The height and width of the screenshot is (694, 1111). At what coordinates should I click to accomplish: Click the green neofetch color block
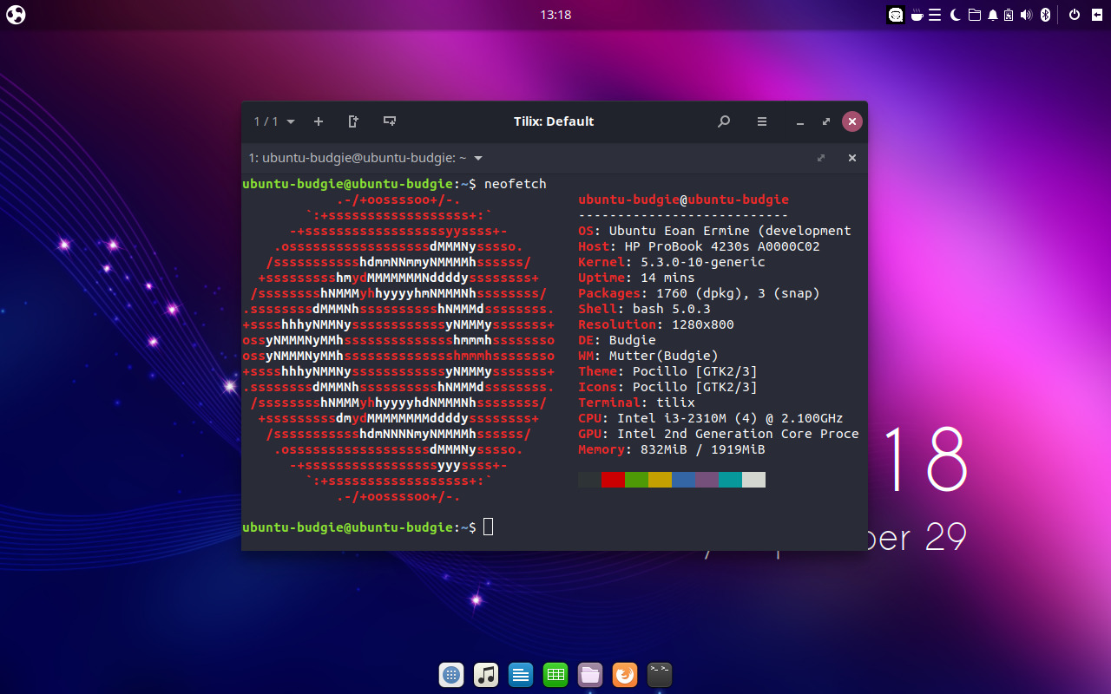click(636, 480)
